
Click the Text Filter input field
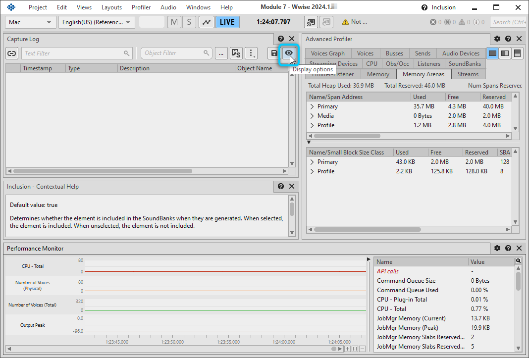click(x=72, y=53)
